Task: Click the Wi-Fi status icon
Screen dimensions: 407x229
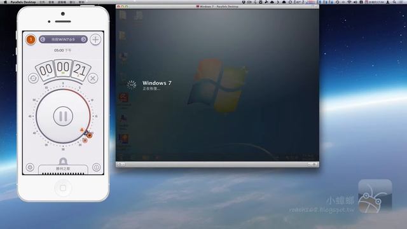Action: click(x=349, y=2)
